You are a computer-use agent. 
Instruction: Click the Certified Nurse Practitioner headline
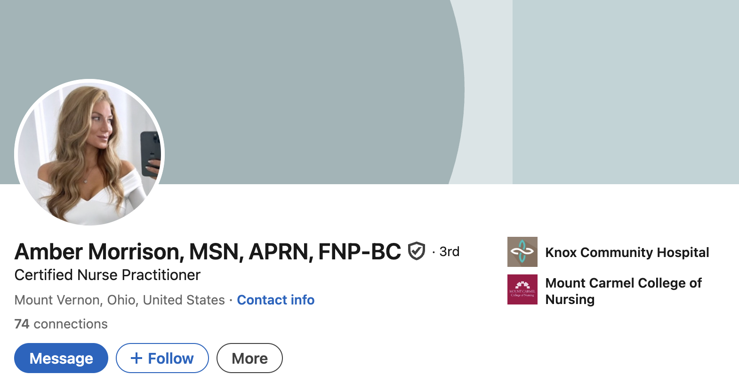point(107,275)
